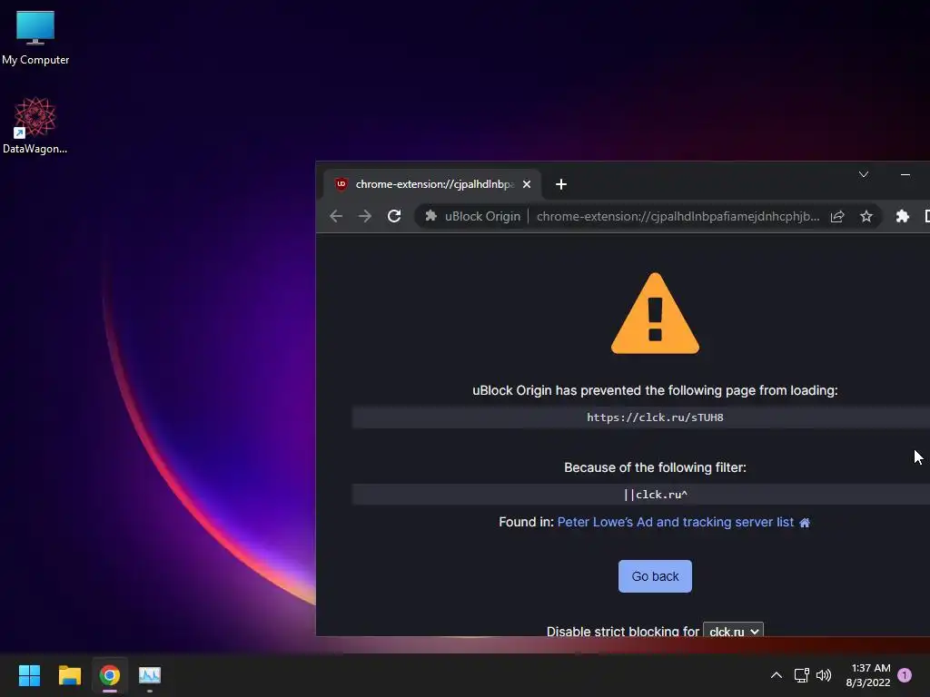The image size is (930, 697).
Task: Expand the tab search chevron
Action: tap(864, 174)
